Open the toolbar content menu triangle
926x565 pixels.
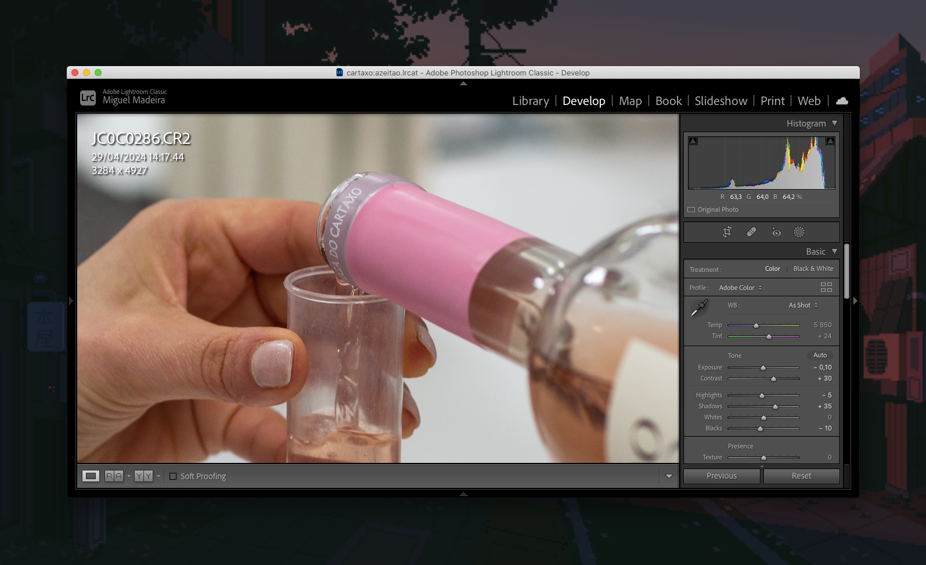(x=669, y=476)
